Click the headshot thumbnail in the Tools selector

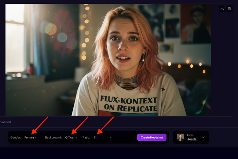point(180,138)
